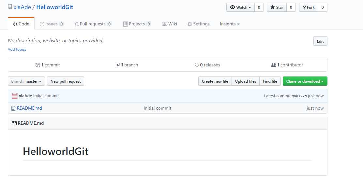Click the Upload files button
Viewport: 363px width, 180px height.
point(246,81)
